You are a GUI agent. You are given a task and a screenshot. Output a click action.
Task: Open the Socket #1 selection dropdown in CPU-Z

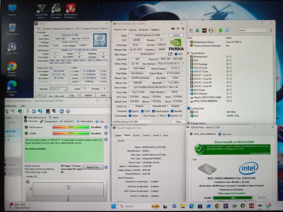(x=58, y=89)
